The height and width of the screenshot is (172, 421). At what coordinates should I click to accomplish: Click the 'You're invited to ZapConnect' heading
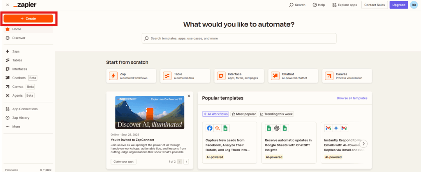(132, 140)
